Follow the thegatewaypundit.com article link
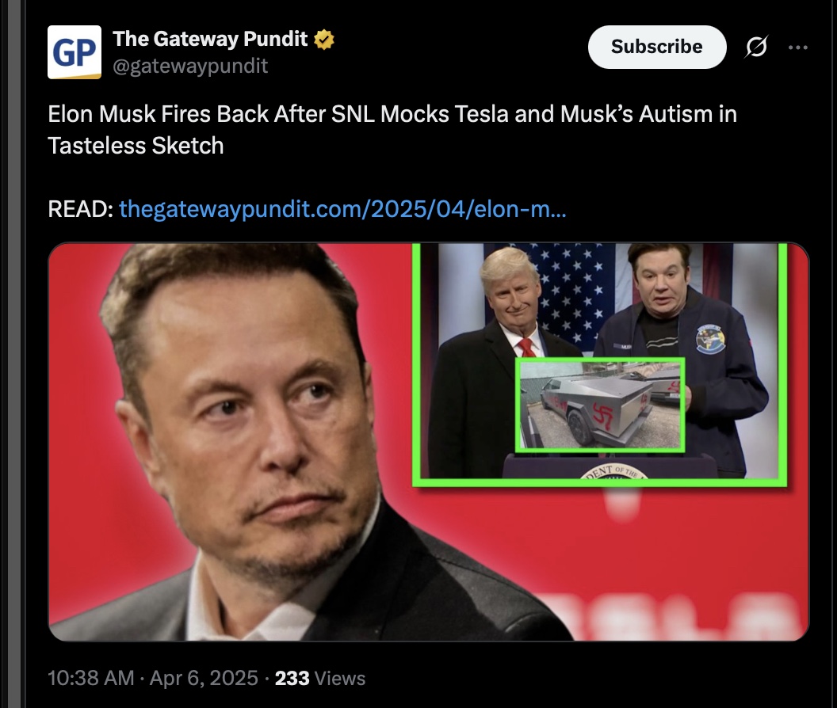Viewport: 837px width, 708px height. 342,208
